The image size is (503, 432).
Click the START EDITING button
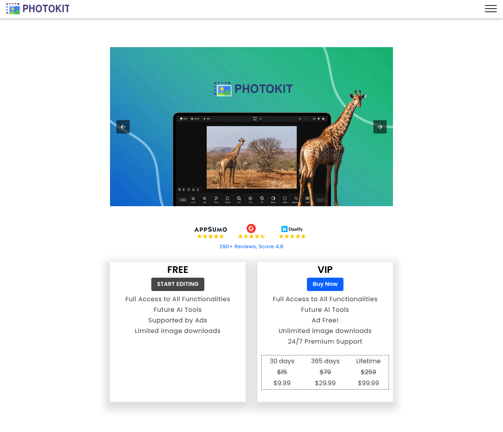pyautogui.click(x=178, y=284)
